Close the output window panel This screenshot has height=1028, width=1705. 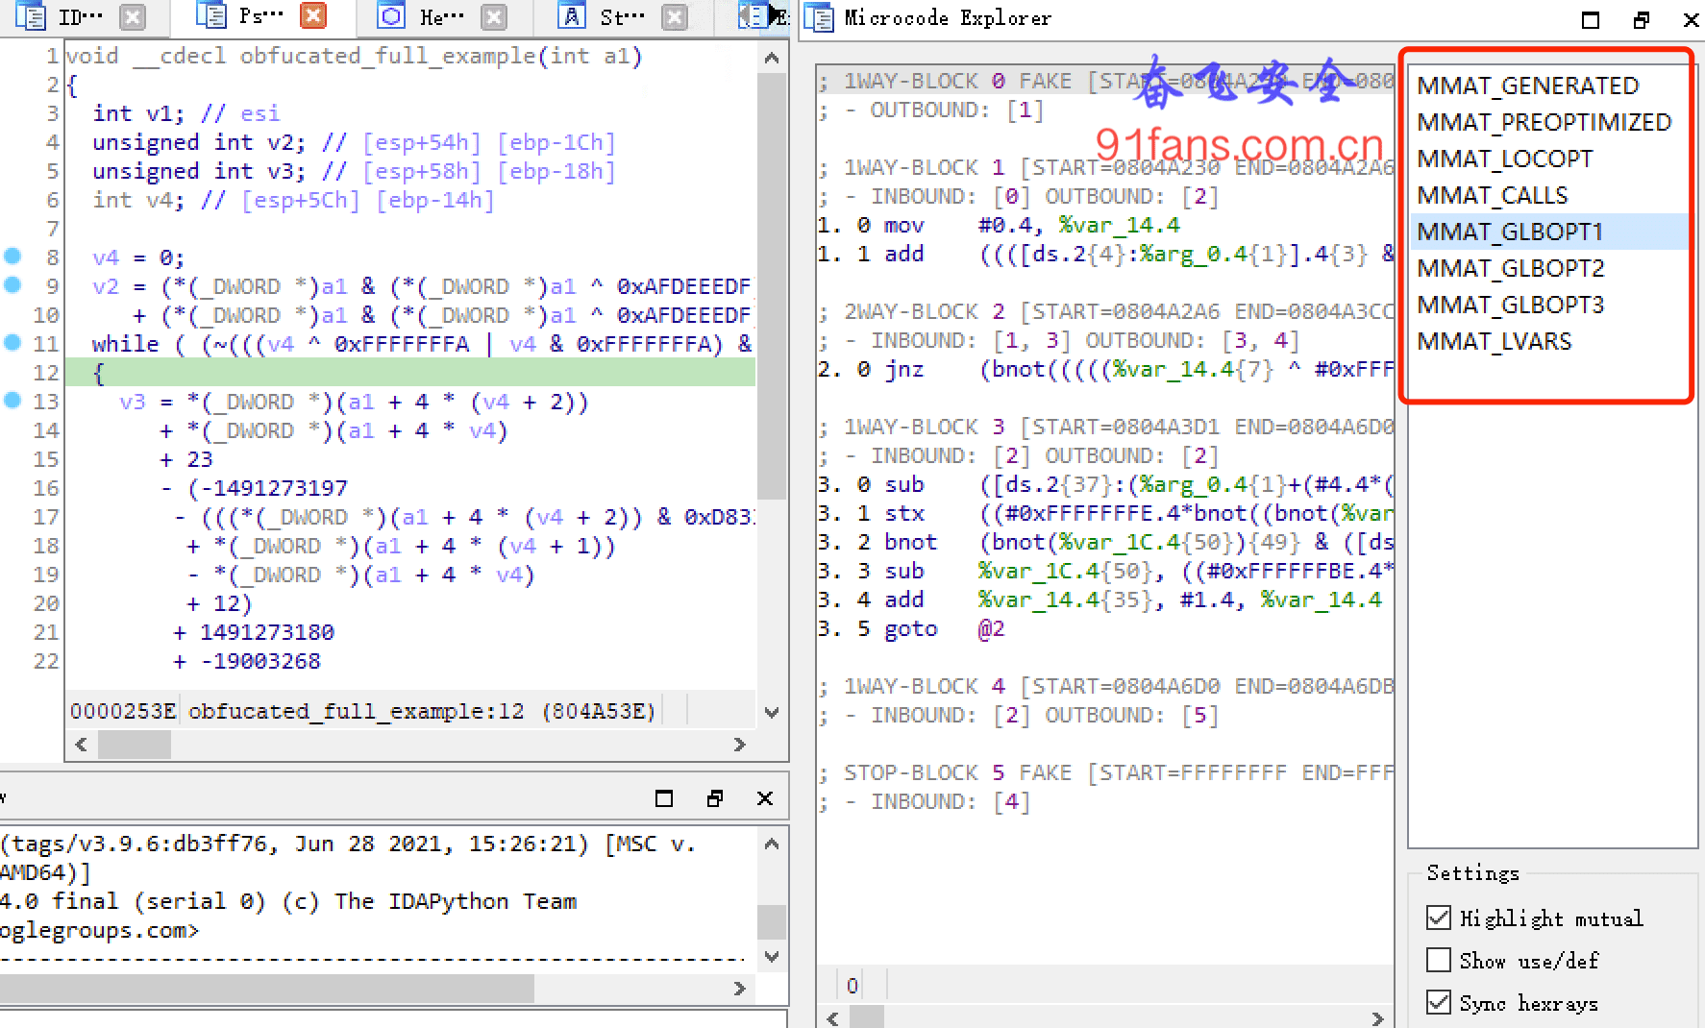click(765, 798)
